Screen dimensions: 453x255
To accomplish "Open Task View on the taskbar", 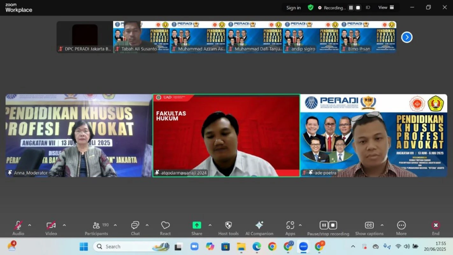I will point(178,246).
